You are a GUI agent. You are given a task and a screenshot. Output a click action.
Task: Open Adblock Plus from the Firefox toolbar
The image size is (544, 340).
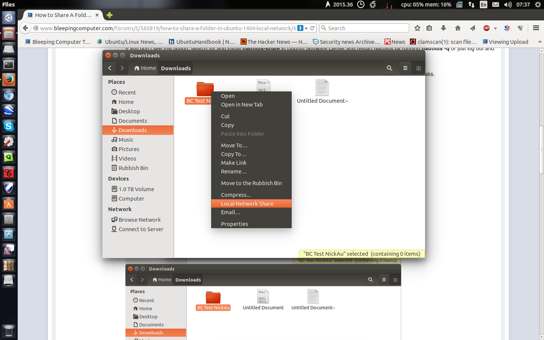pos(487,28)
